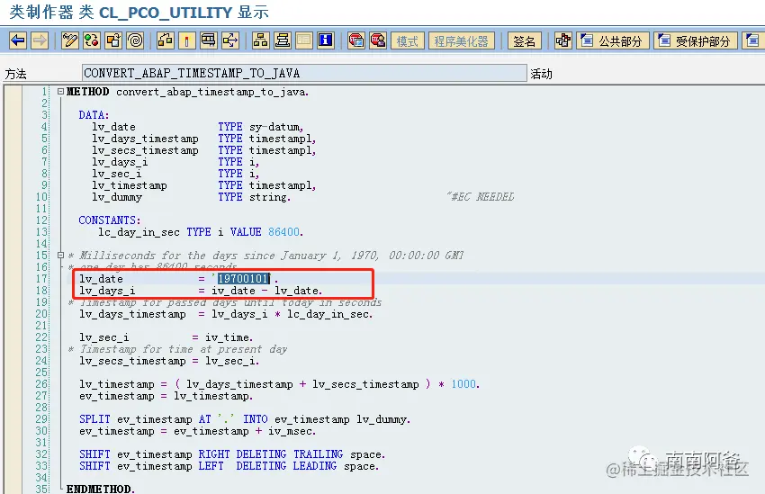Click lc_day_in_sec on line 20

(x=328, y=314)
